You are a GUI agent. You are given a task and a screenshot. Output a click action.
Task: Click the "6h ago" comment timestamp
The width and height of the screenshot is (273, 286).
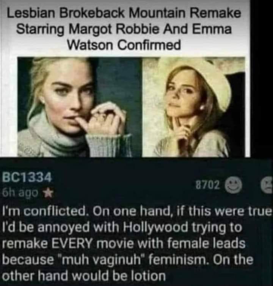click(20, 192)
